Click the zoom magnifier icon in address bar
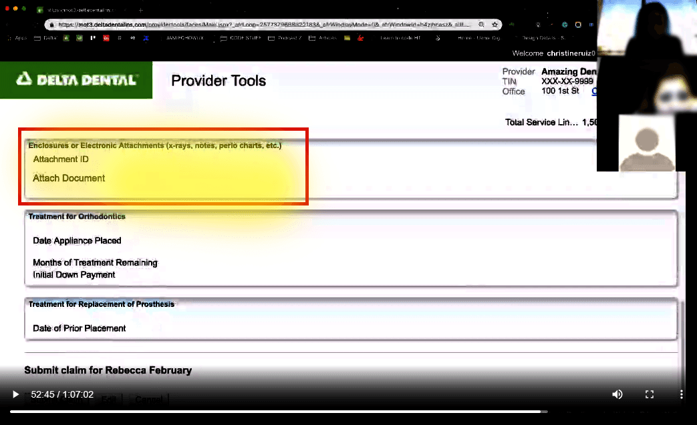697x425 pixels. point(481,25)
